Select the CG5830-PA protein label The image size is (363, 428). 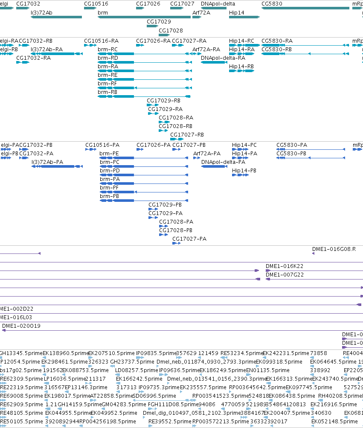point(292,145)
